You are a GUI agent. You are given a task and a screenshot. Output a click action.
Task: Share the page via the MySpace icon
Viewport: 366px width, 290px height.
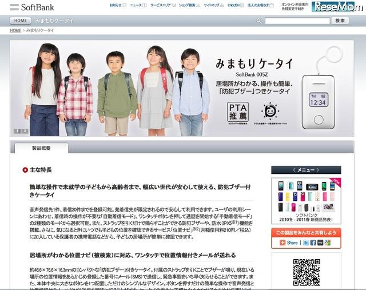pos(320,243)
